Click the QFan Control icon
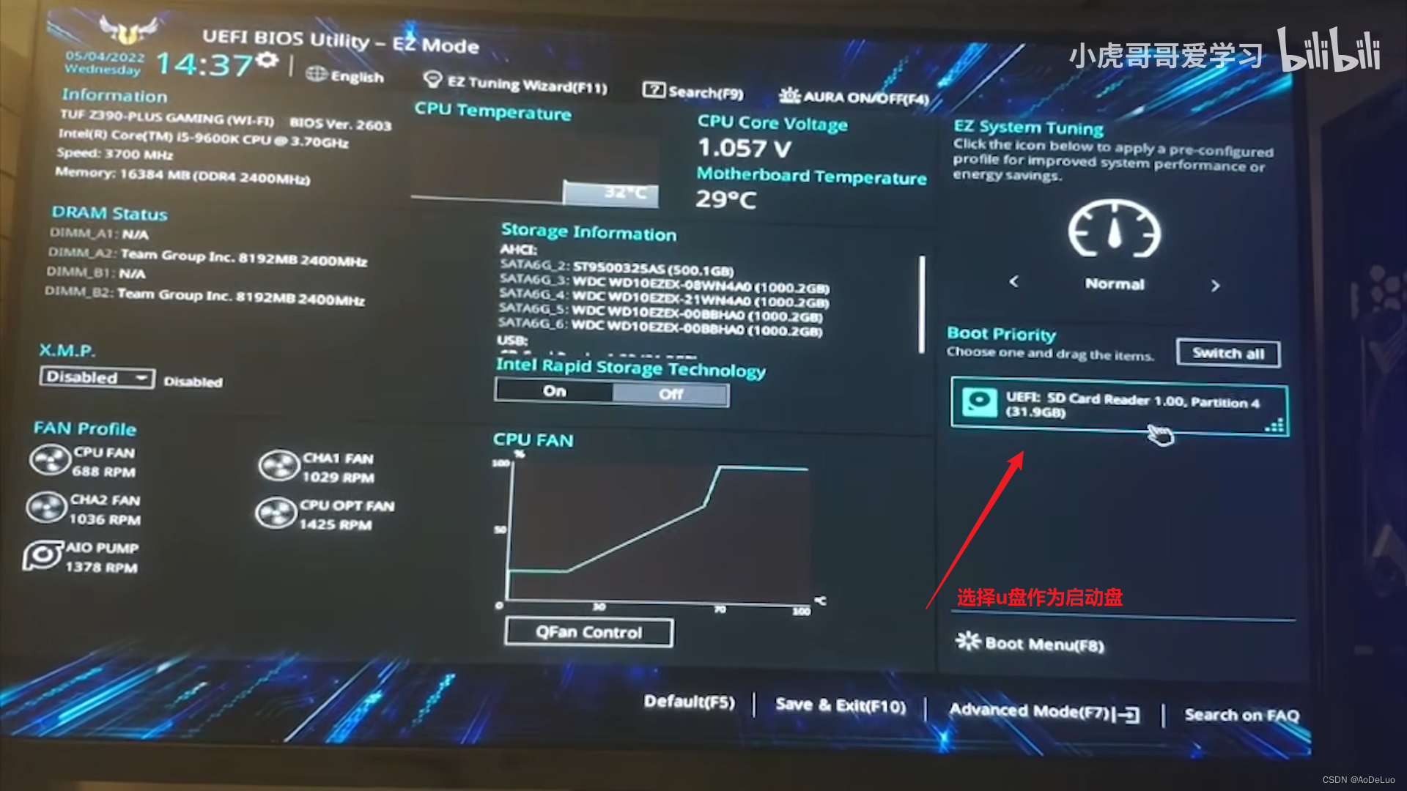The width and height of the screenshot is (1407, 791). (586, 631)
